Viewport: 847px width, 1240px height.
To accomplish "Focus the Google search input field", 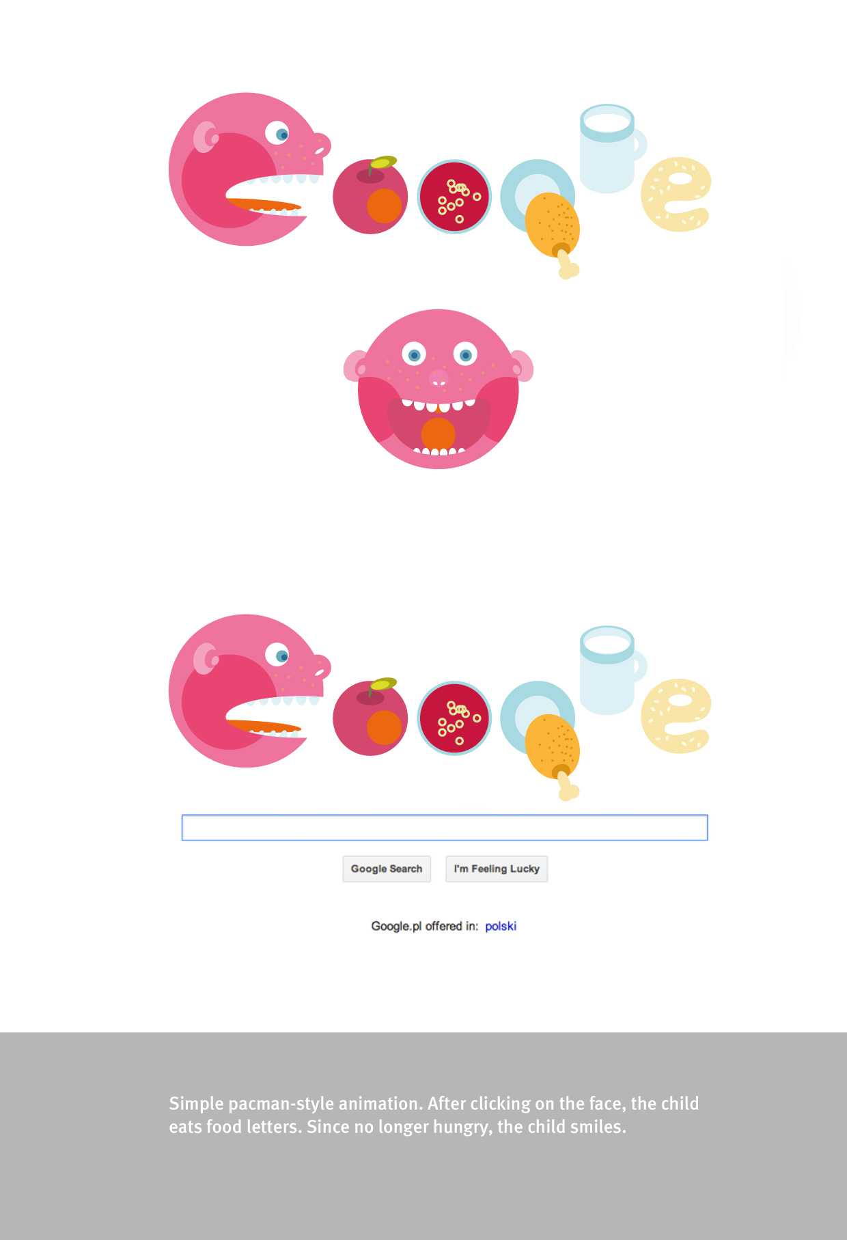I will 445,828.
